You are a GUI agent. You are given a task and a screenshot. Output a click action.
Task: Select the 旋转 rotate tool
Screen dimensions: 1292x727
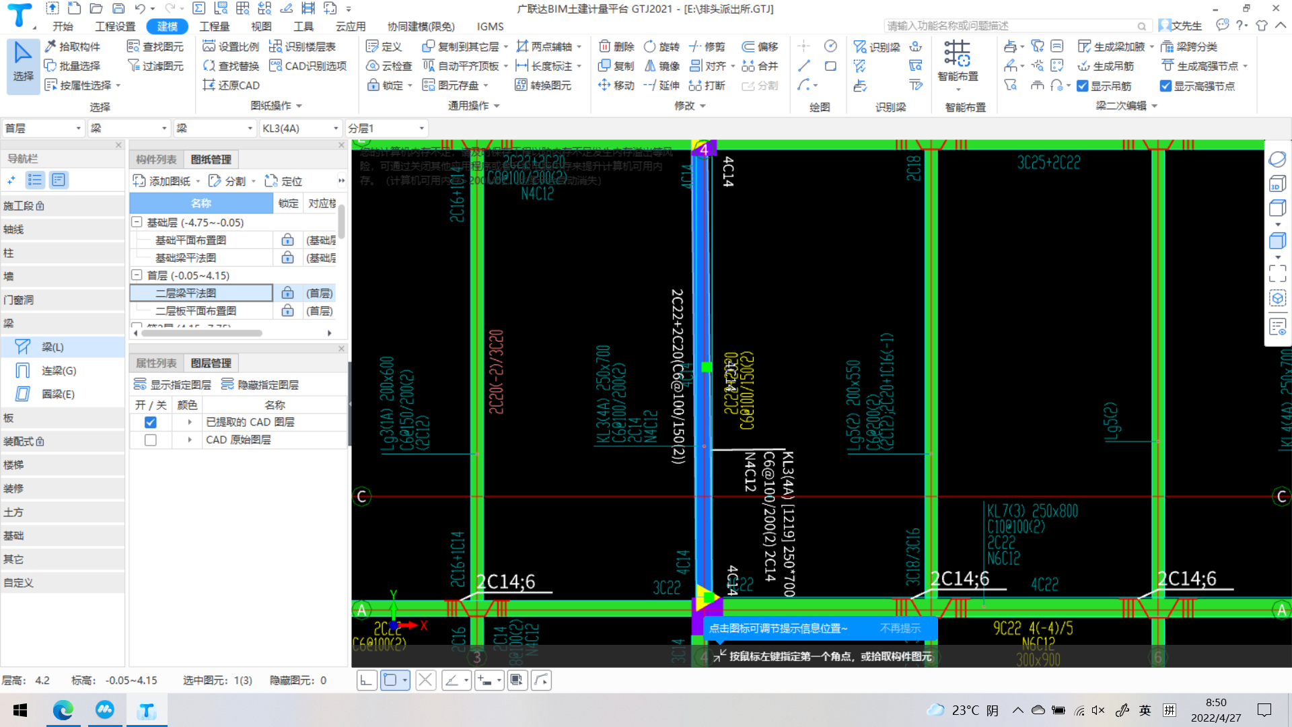coord(661,46)
